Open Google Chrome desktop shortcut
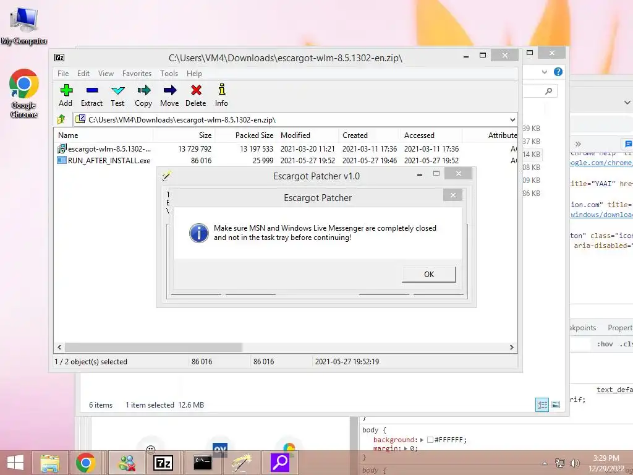Viewport: 633px width, 475px height. coord(24,94)
